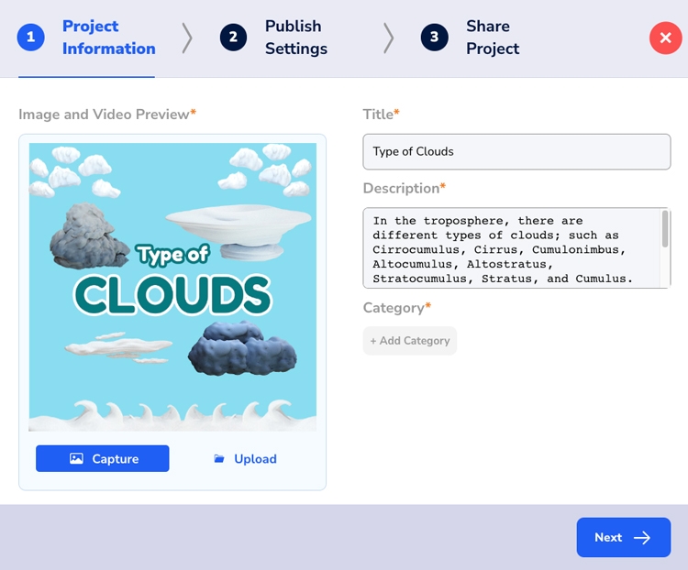Click the step 1 number circle
Viewport: 688px width, 570px height.
(x=31, y=38)
